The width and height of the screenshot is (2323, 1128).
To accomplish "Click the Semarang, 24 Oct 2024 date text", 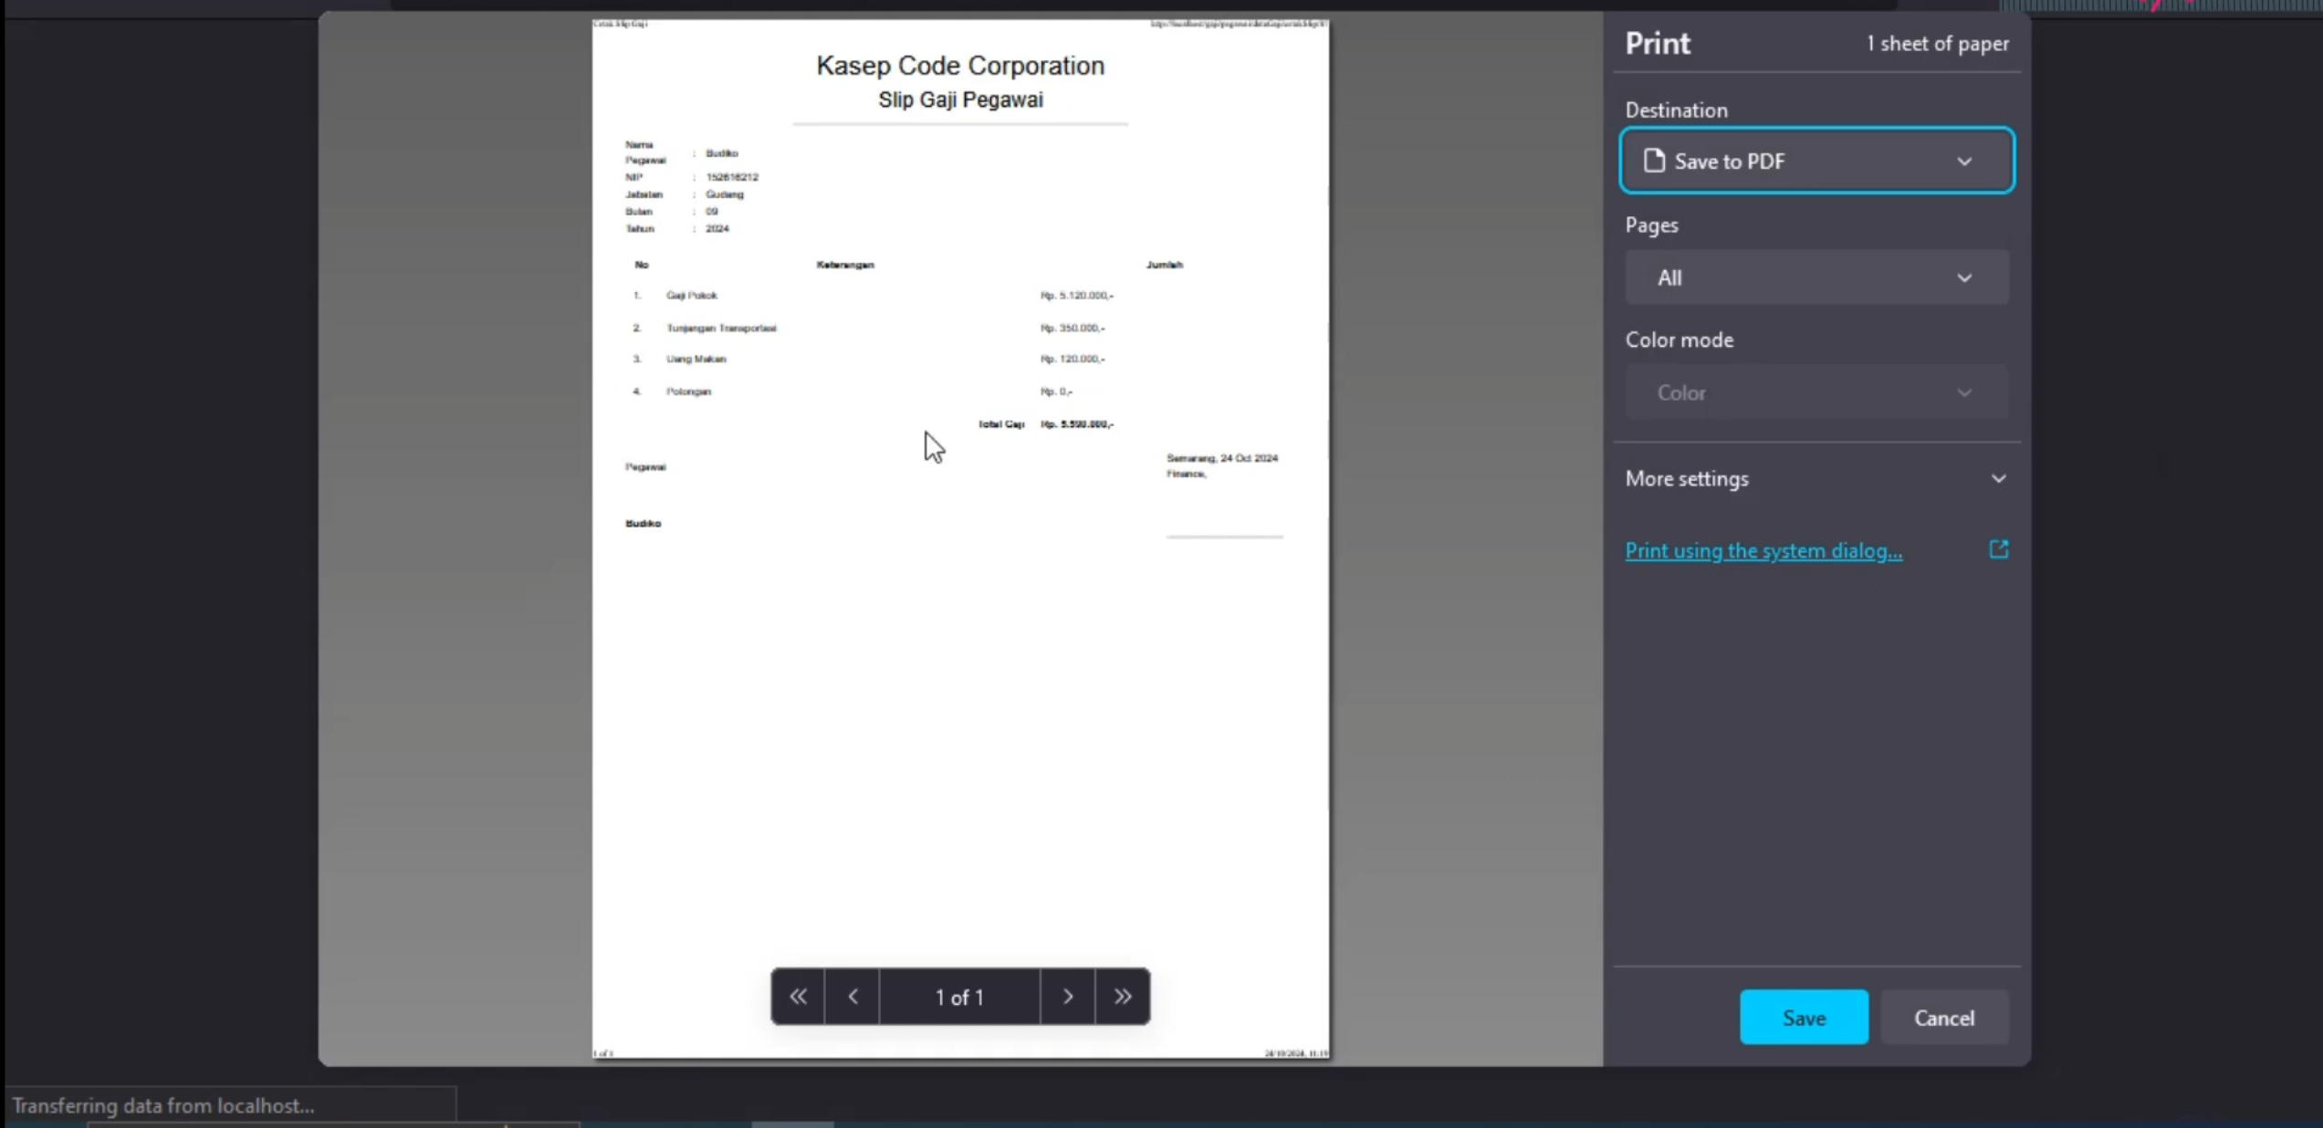I will click(x=1222, y=458).
